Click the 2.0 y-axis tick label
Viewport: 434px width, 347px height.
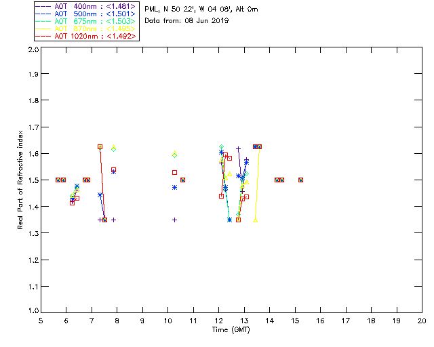(33, 49)
